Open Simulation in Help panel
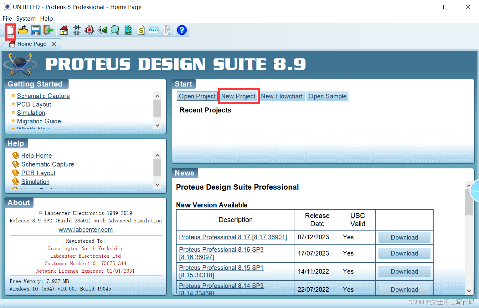Viewport: 479px width, 308px height. pos(35,182)
